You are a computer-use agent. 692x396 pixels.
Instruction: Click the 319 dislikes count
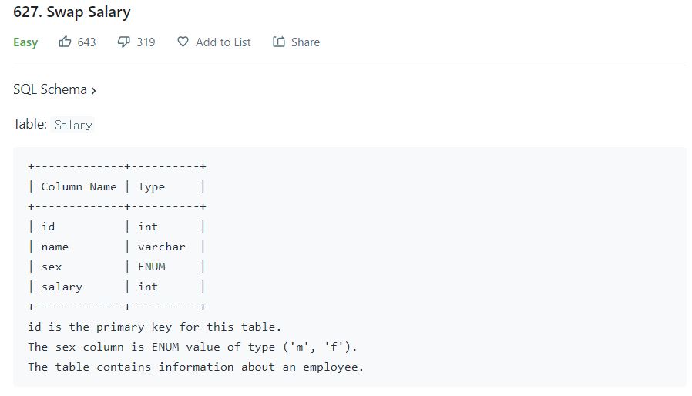coord(146,42)
